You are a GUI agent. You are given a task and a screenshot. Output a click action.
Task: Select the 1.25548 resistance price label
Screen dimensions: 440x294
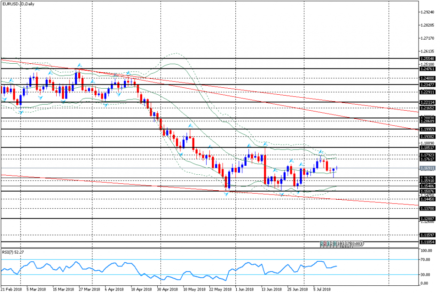[x=428, y=58]
